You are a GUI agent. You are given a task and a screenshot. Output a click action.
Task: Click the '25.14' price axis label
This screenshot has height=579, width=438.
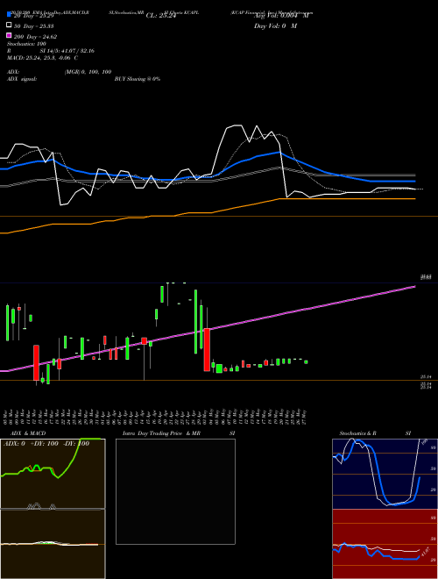click(x=426, y=376)
